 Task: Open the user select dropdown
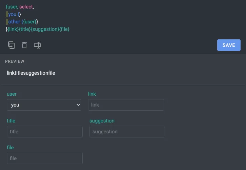44,105
